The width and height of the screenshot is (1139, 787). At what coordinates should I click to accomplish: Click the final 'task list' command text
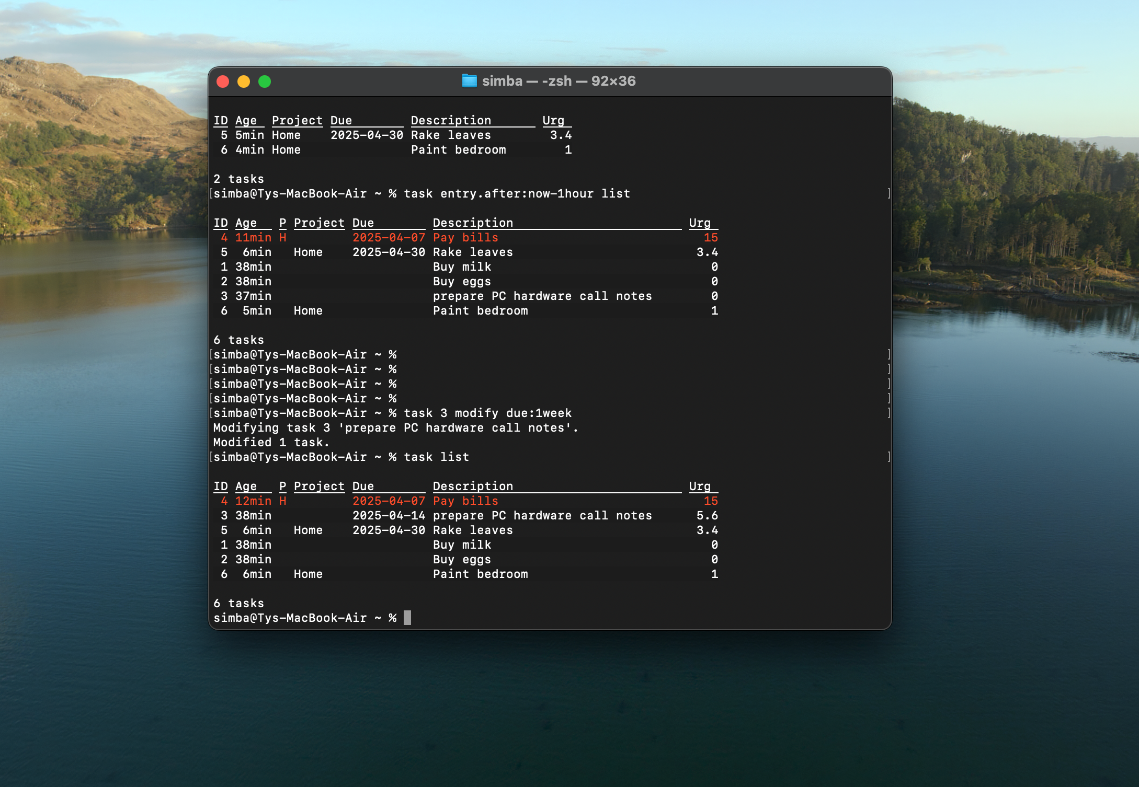436,457
